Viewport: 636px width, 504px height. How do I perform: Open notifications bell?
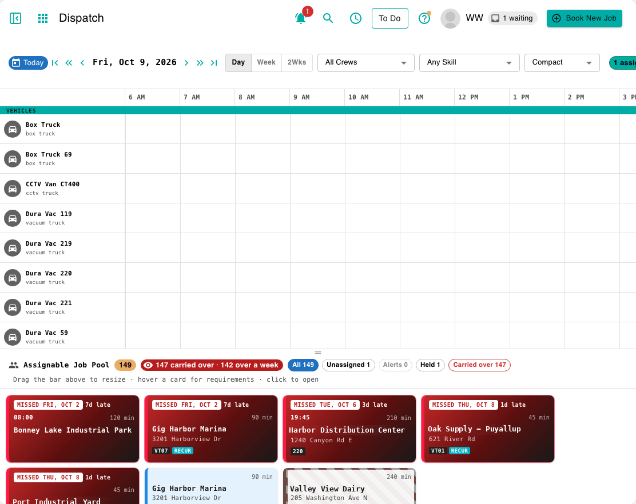point(301,18)
